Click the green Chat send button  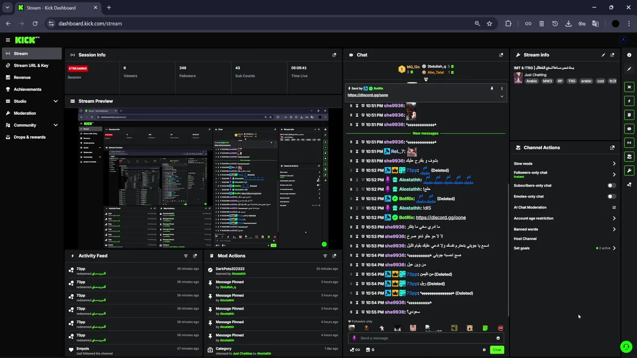tap(497, 350)
